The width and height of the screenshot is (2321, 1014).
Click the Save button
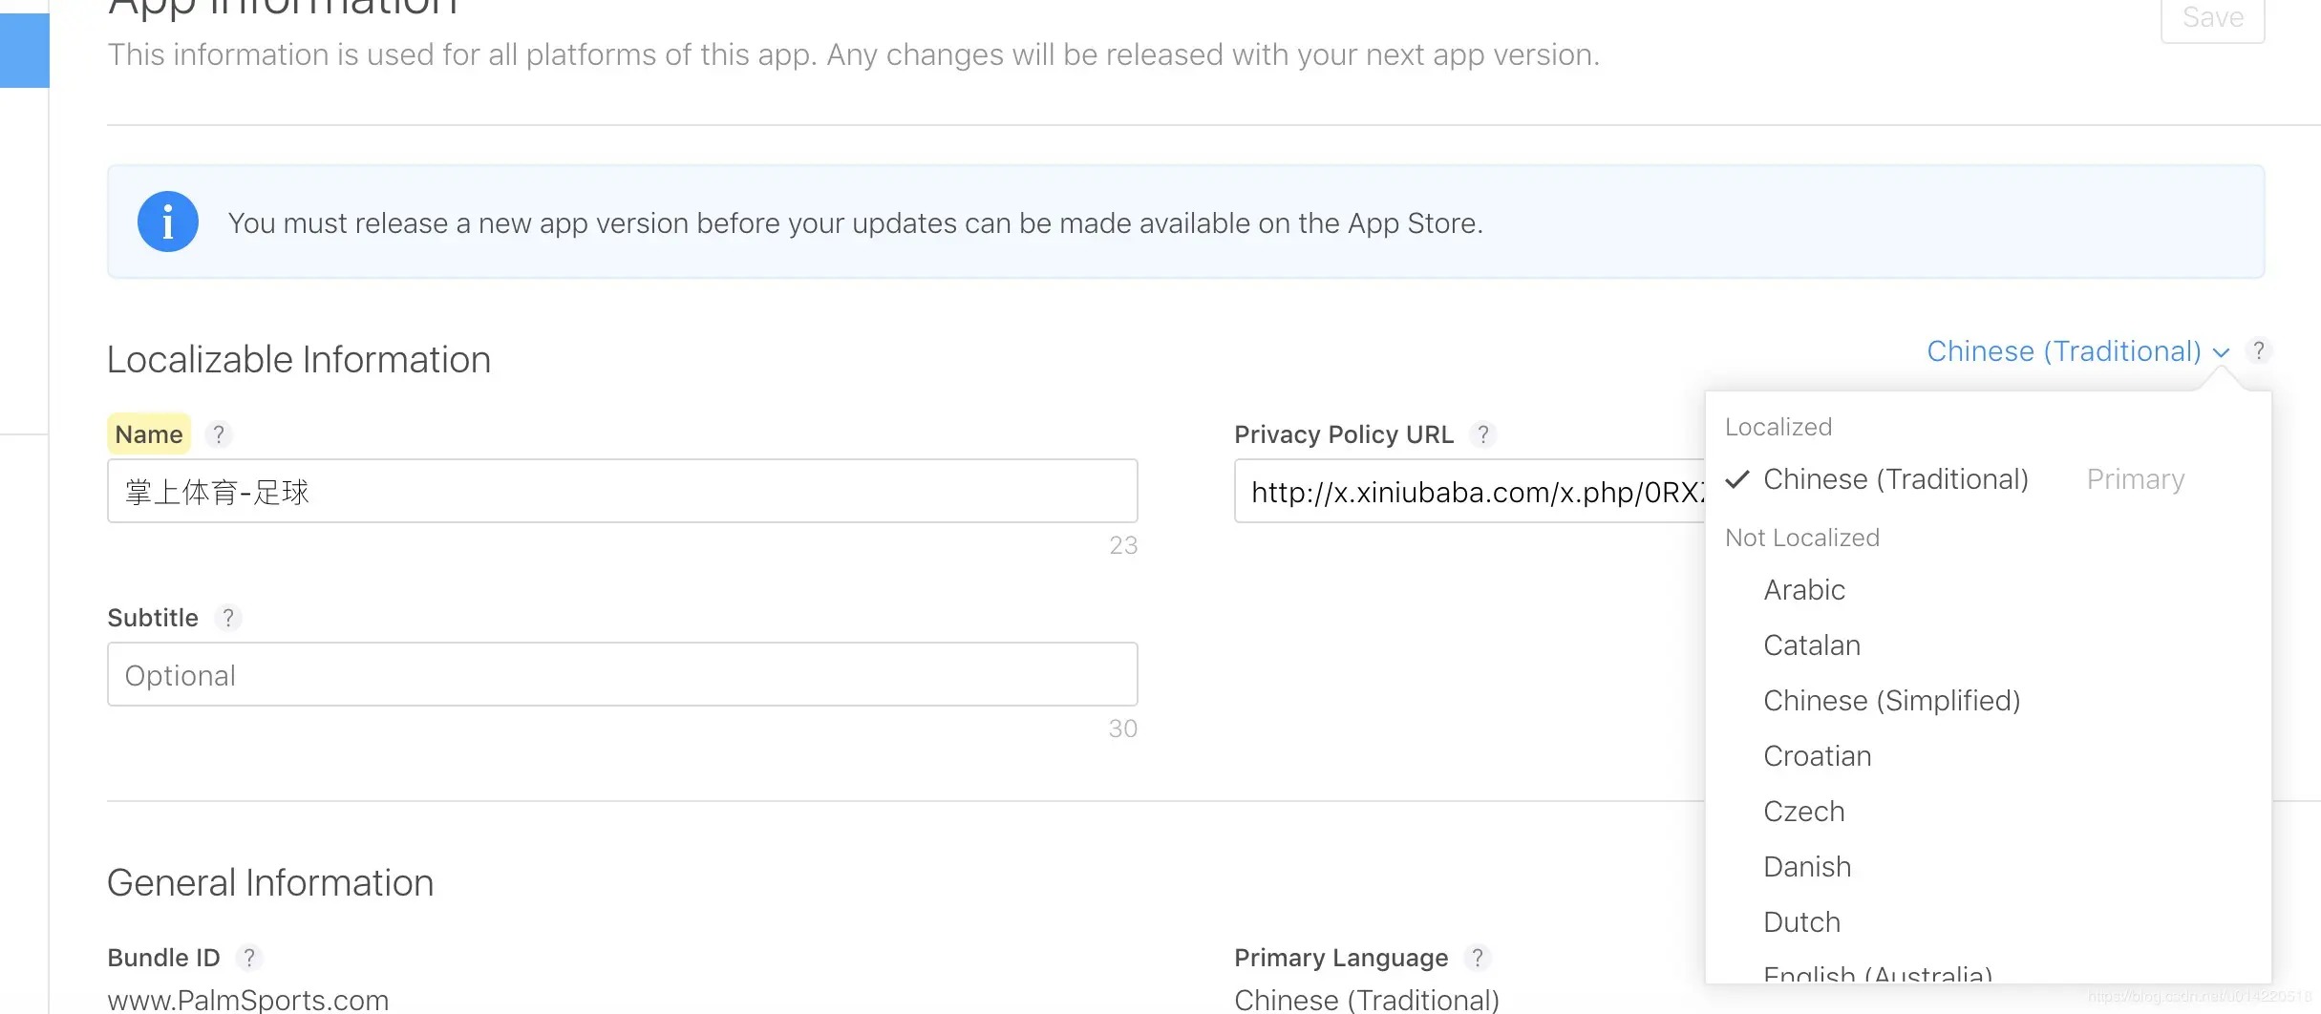click(x=2212, y=19)
